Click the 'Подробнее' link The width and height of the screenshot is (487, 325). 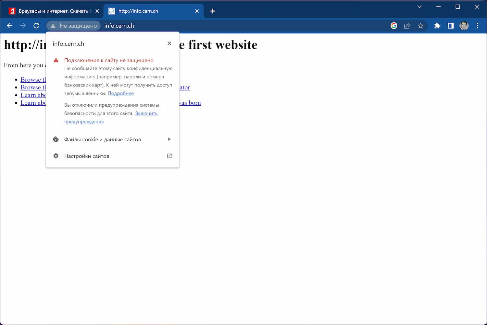120,93
